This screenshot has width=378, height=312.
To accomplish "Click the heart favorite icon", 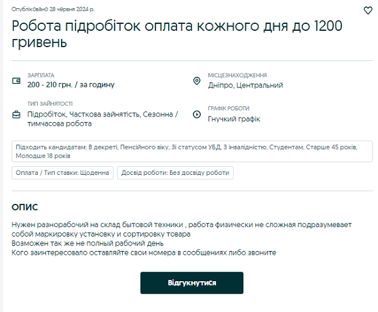I will click(369, 10).
